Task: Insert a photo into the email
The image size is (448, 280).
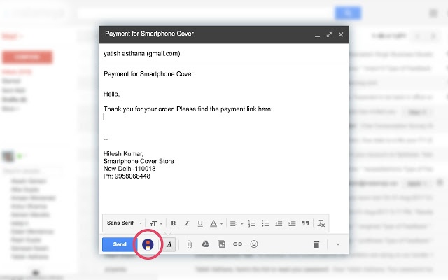Action: (x=222, y=244)
